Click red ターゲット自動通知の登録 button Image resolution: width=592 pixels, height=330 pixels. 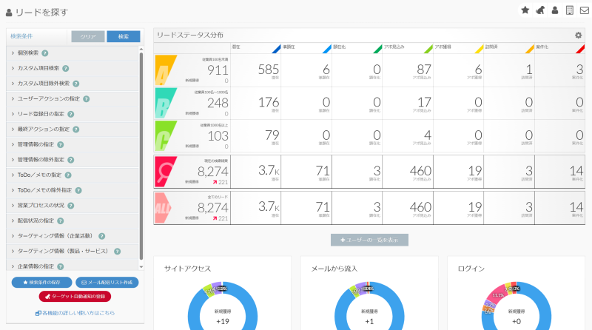(75, 297)
